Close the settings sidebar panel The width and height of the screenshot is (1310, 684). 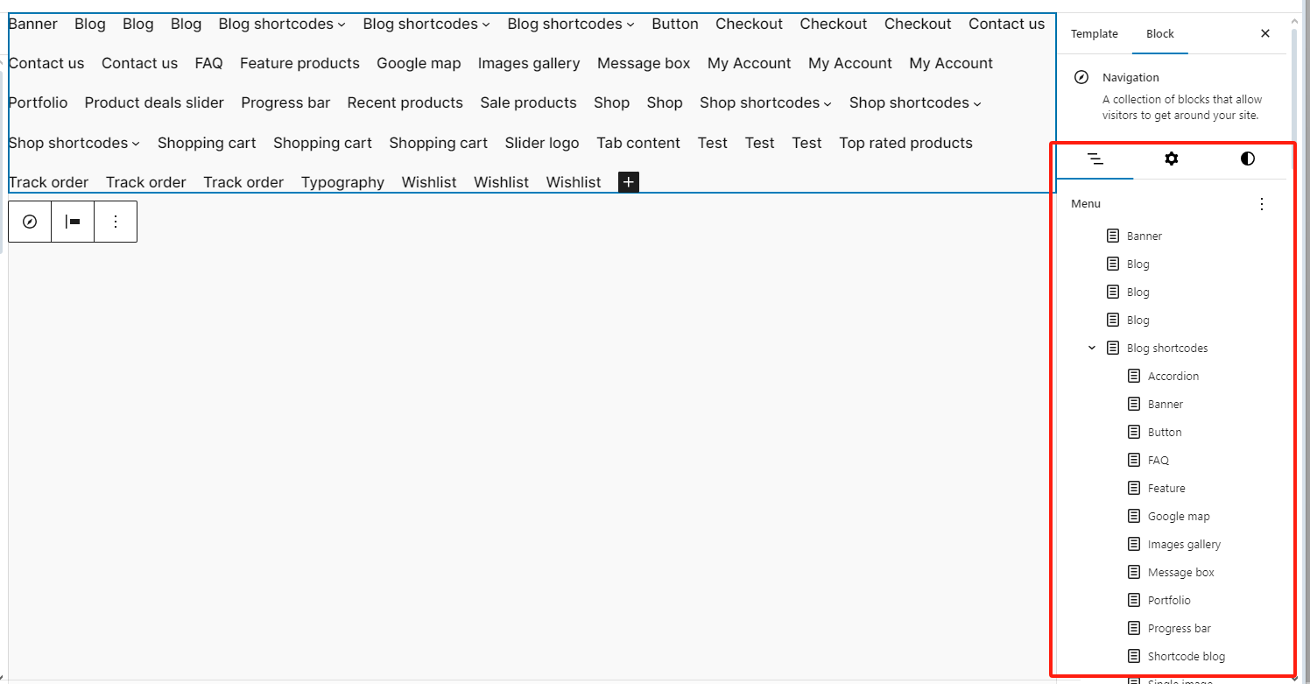coord(1265,33)
